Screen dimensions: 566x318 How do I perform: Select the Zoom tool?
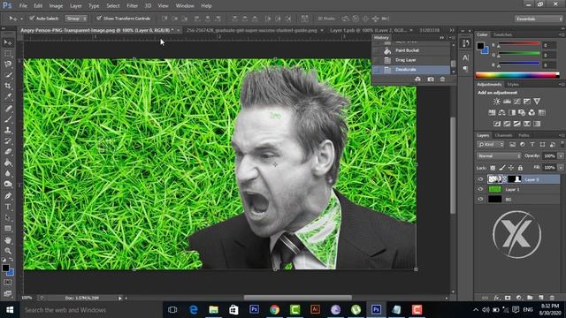8,251
